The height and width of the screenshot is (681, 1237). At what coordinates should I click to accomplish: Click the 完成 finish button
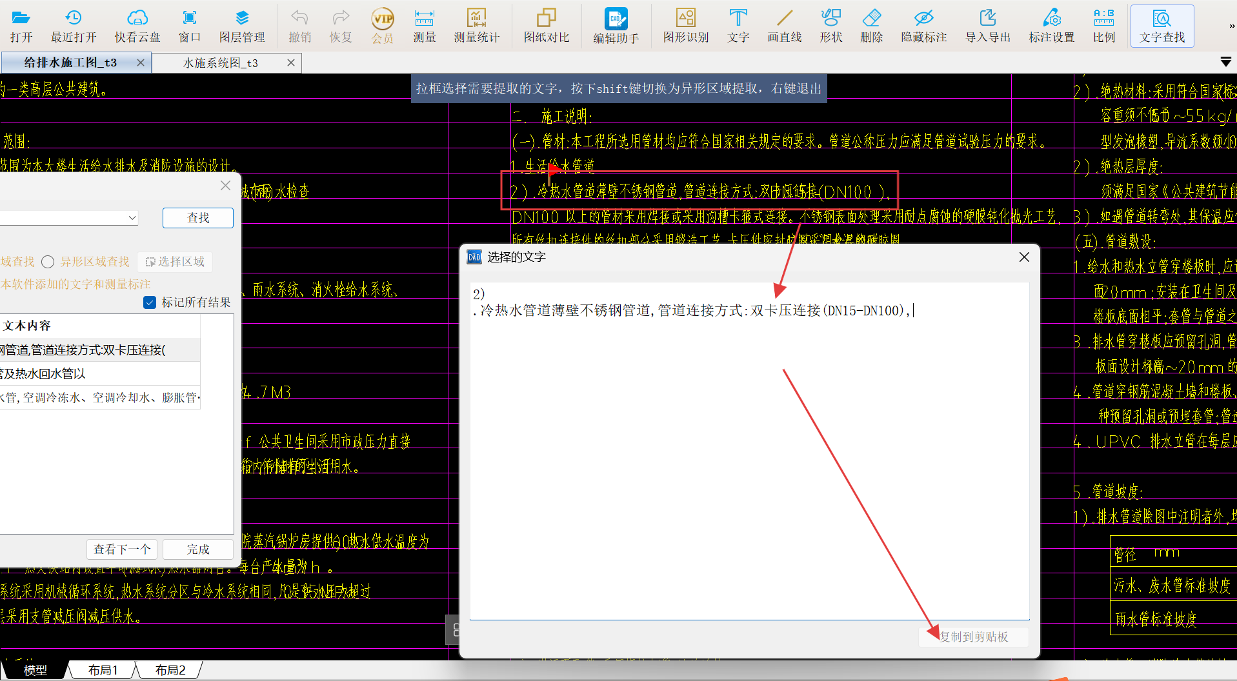pyautogui.click(x=198, y=549)
